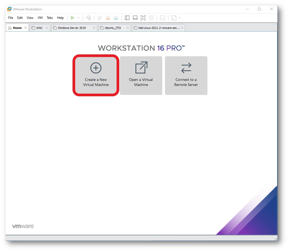The width and height of the screenshot is (289, 252).
Task: Click the console view icon
Action: [162, 18]
